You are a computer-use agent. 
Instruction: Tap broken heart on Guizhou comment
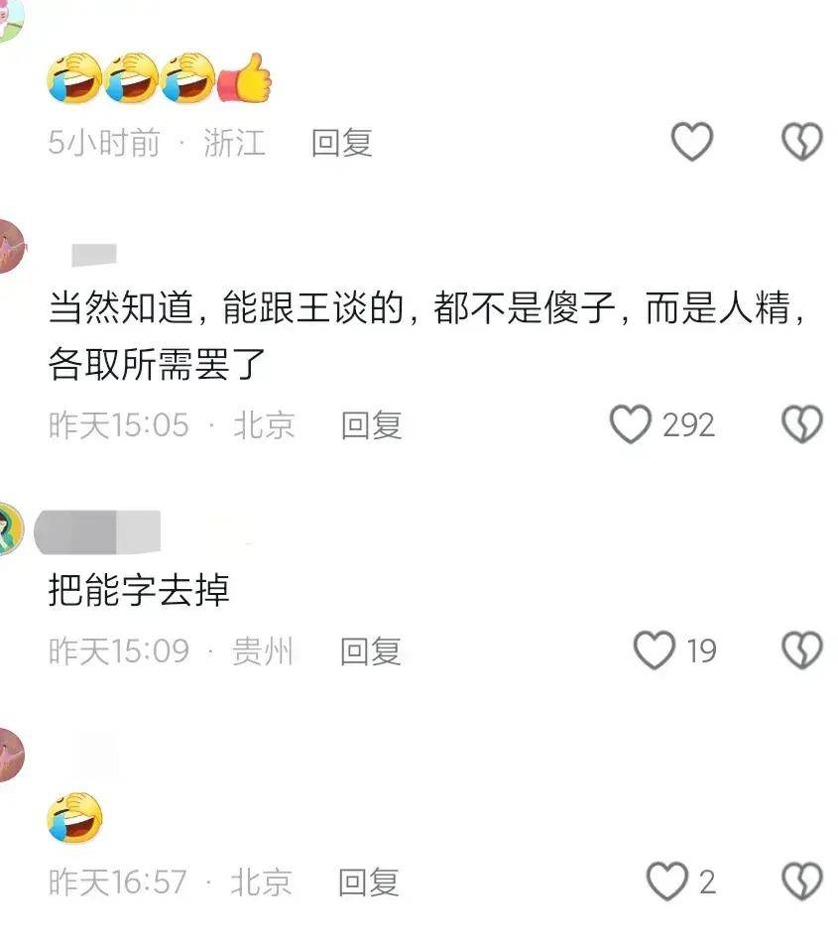tap(802, 649)
